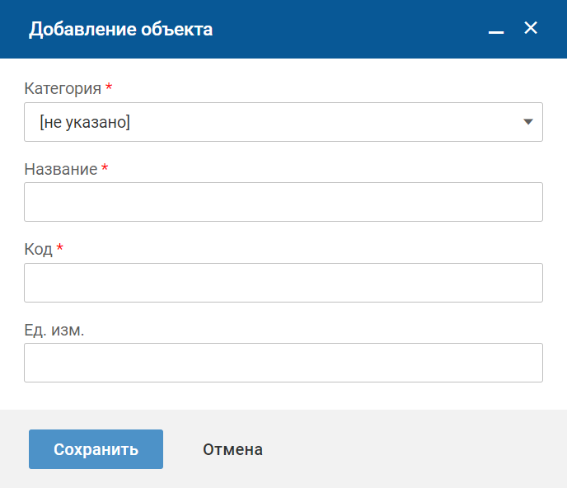Screen dimensions: 567x488
Task: Click into the Код input field
Action: [283, 283]
